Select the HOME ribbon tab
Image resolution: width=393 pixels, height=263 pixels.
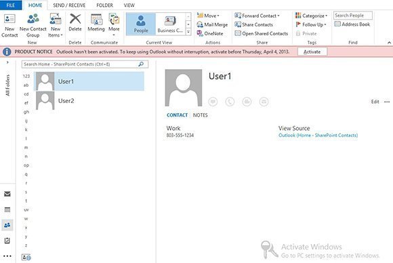(35, 5)
